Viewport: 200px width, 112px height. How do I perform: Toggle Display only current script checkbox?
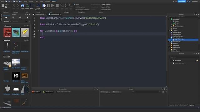click(56, 92)
